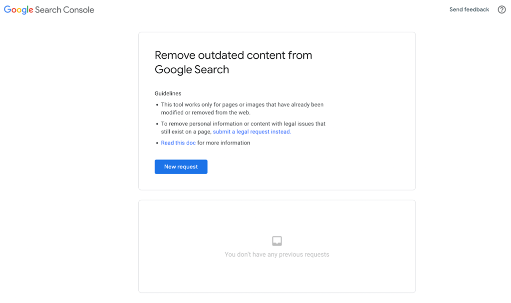Follow the 'submit a legal request instead' link

click(252, 132)
